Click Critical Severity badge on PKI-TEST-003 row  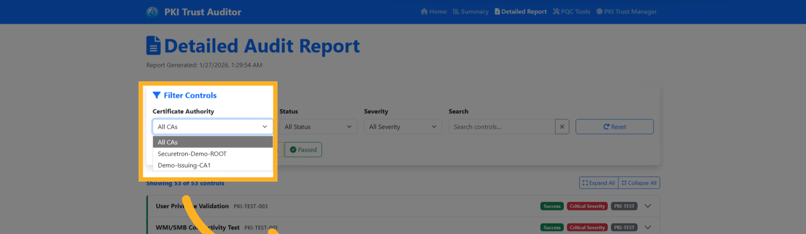pos(587,206)
